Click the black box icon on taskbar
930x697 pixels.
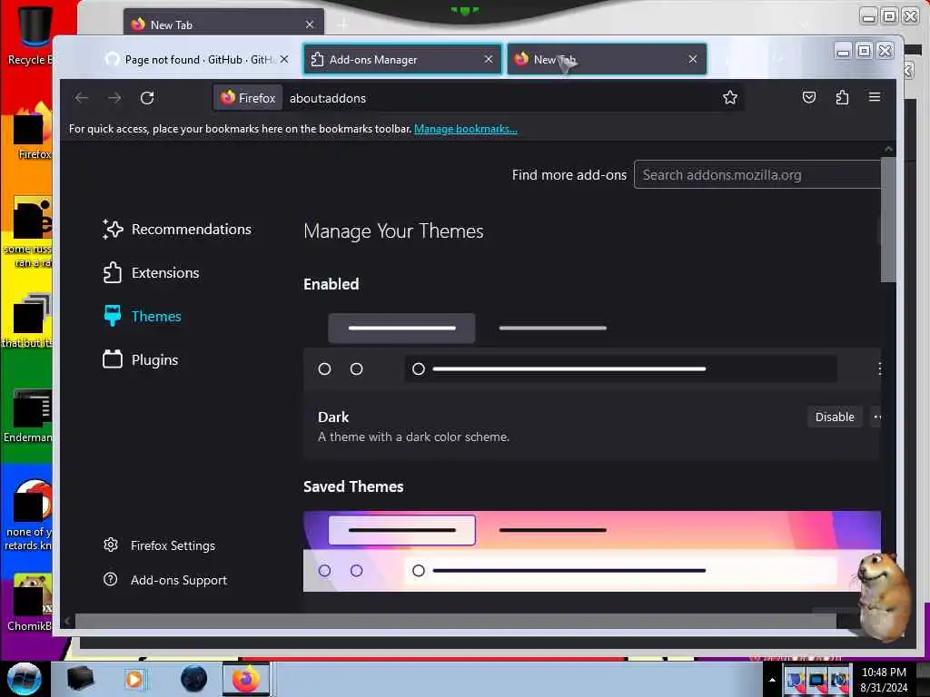point(80,679)
